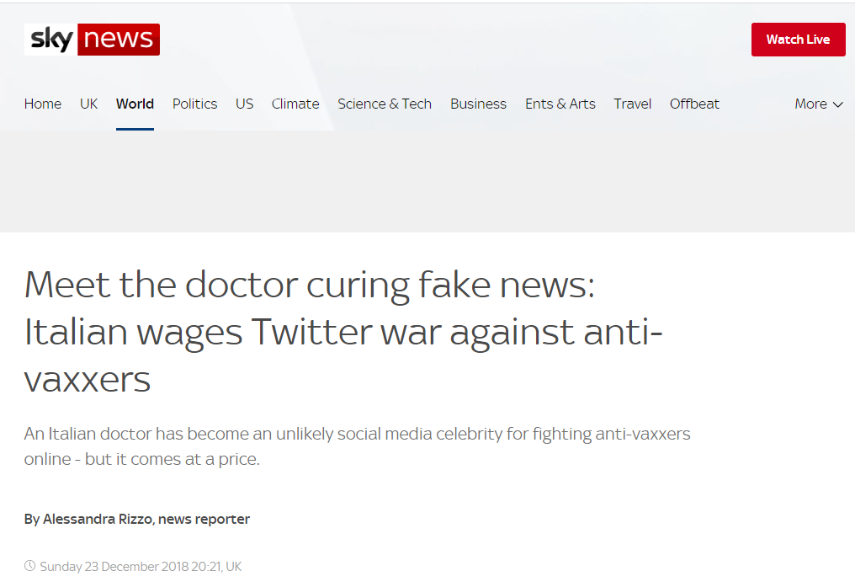
Task: Click the clock icon beside the date
Action: (x=30, y=566)
